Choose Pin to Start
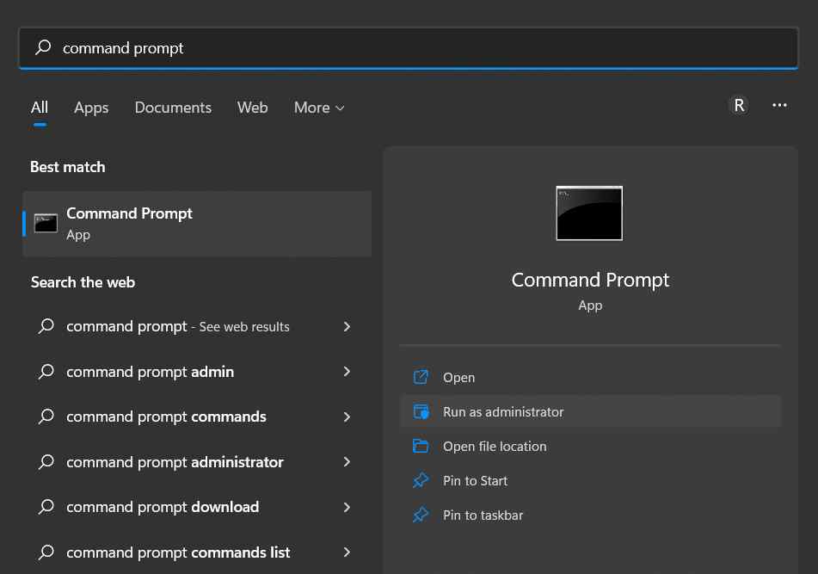 591,480
